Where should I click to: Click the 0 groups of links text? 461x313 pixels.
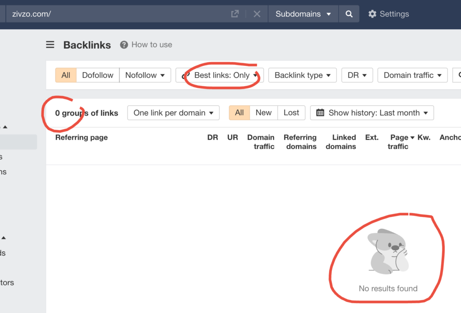[87, 113]
